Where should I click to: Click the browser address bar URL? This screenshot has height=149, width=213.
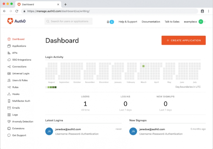59,11
